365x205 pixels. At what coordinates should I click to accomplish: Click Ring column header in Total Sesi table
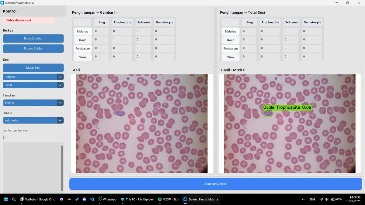click(x=250, y=22)
